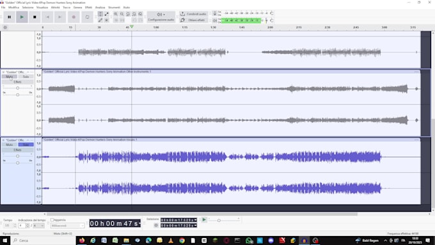The height and width of the screenshot is (245, 435).
Task: Click the Undo icon
Action: (x=134, y=20)
